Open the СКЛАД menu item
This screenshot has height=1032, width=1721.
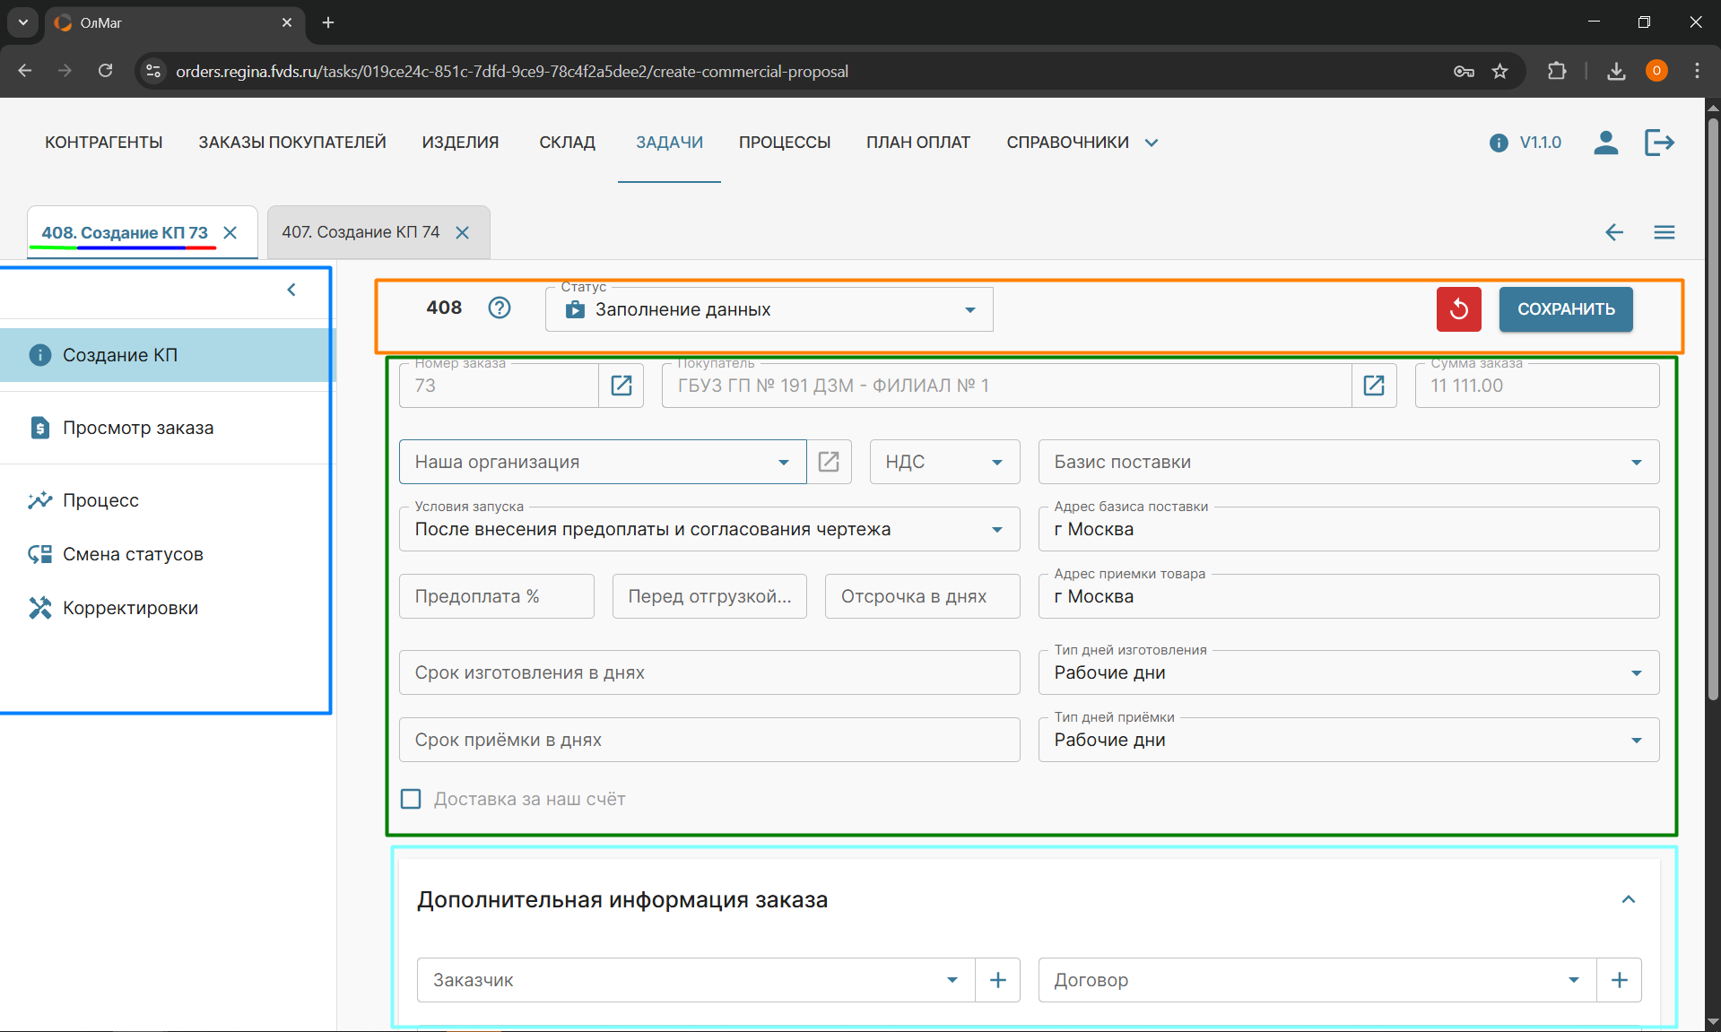tap(567, 143)
